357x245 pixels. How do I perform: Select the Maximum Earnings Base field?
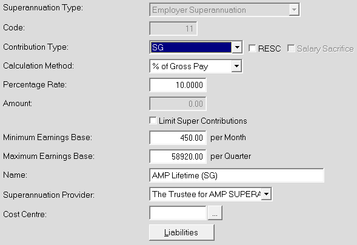(178, 156)
